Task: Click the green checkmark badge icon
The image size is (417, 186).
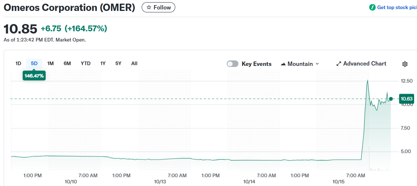Action: tap(372, 7)
